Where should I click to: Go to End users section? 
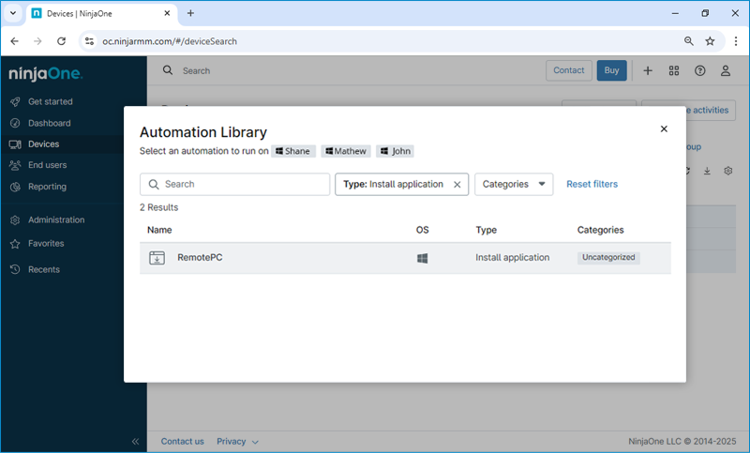[x=47, y=165]
